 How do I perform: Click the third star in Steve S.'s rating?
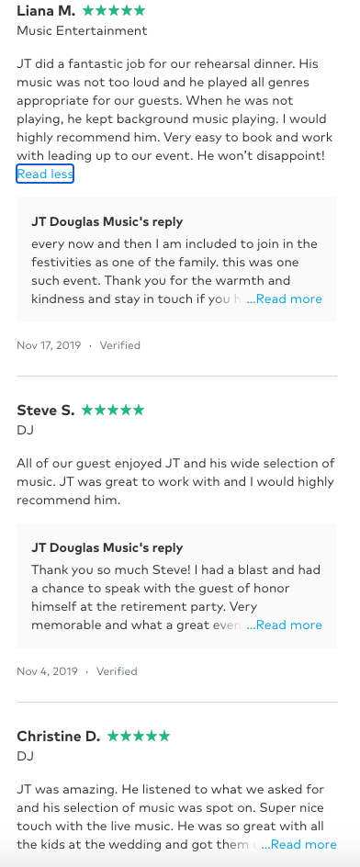coord(113,411)
